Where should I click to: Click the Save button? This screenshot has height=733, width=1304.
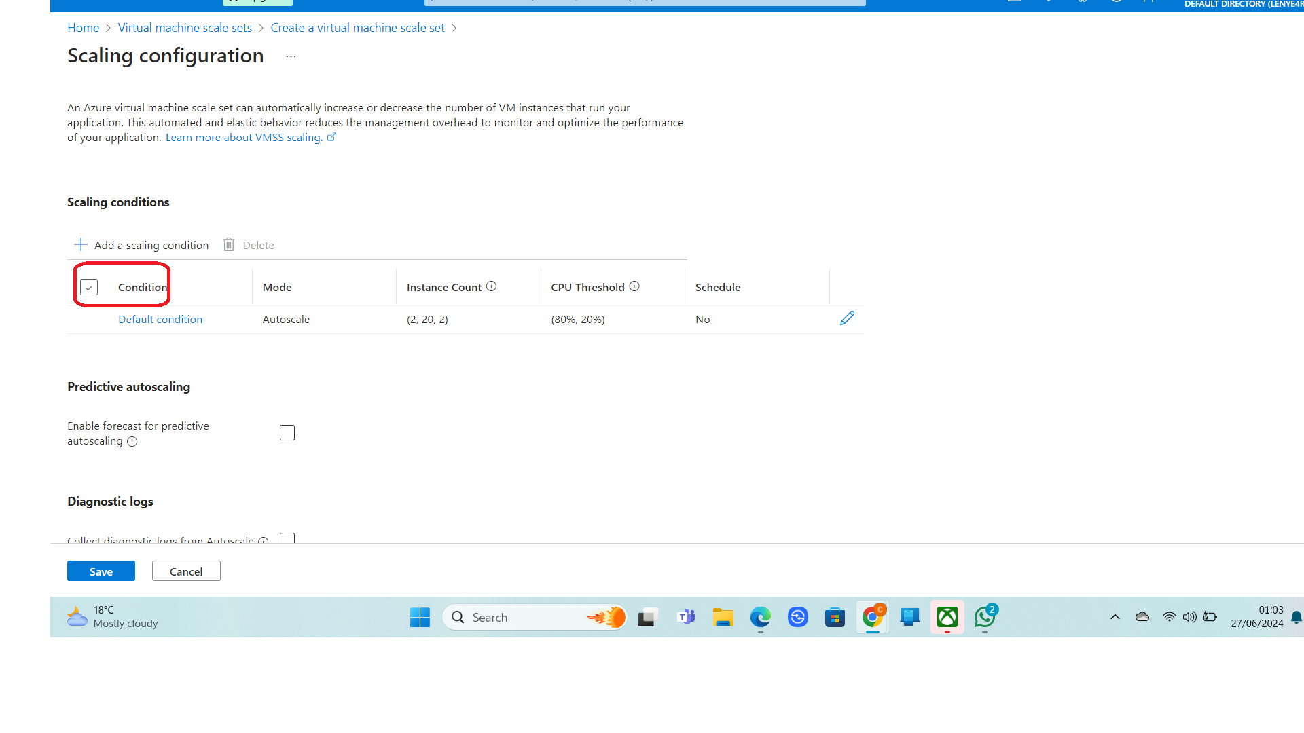101,571
